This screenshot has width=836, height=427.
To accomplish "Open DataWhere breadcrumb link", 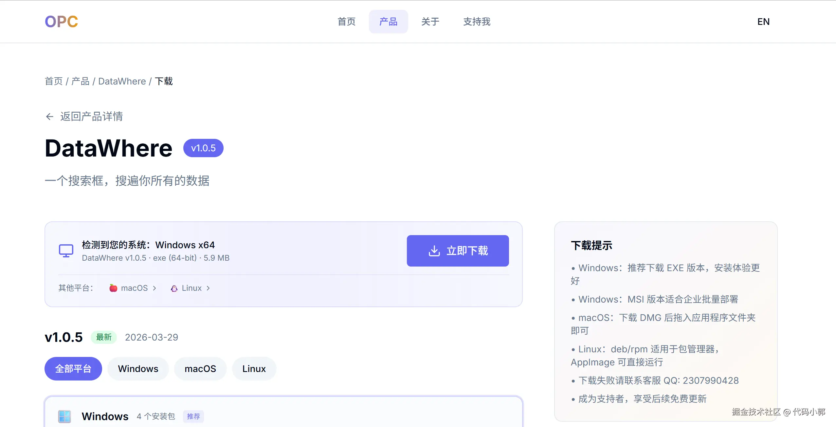I will tap(122, 81).
